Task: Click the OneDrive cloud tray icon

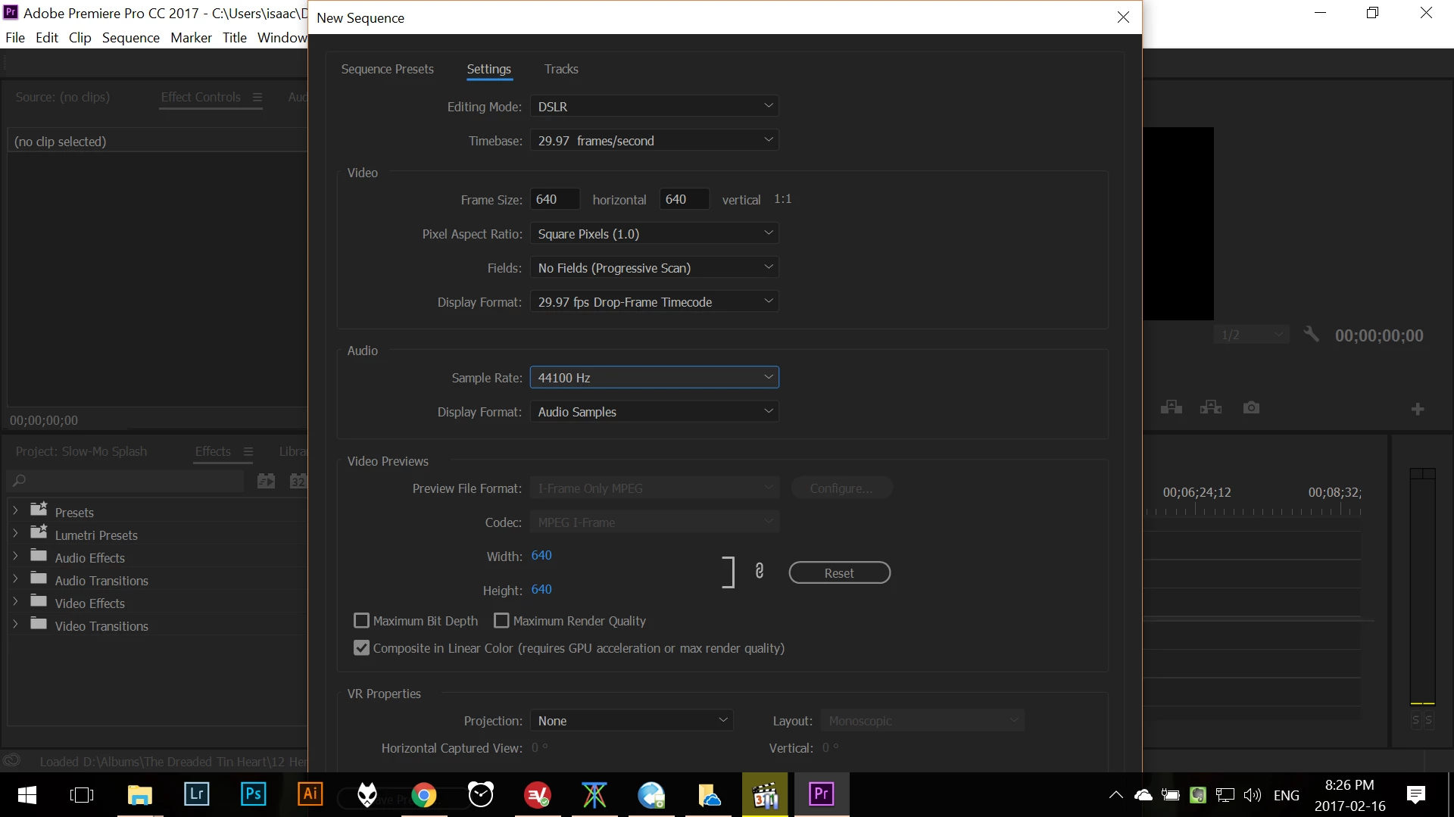Action: [x=1143, y=795]
